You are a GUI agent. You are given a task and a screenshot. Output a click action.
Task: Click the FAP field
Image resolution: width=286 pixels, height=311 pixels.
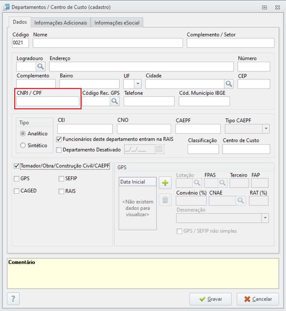tap(260, 183)
